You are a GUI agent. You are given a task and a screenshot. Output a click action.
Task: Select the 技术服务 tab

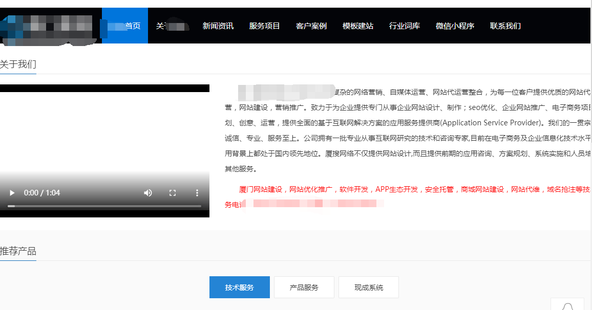pyautogui.click(x=239, y=287)
